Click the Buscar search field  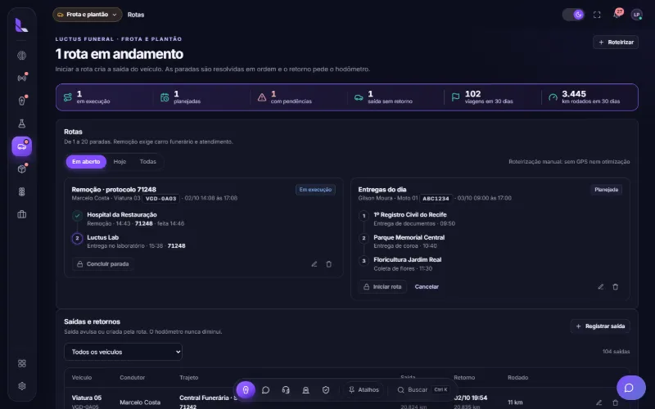pos(422,390)
